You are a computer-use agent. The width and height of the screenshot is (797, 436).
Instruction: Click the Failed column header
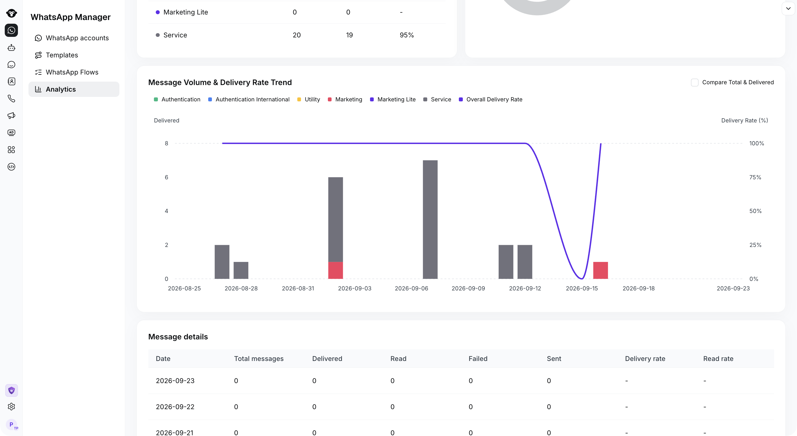point(478,359)
